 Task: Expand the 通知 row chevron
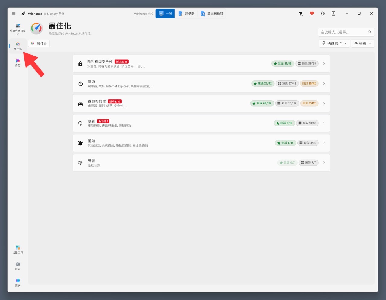click(324, 143)
